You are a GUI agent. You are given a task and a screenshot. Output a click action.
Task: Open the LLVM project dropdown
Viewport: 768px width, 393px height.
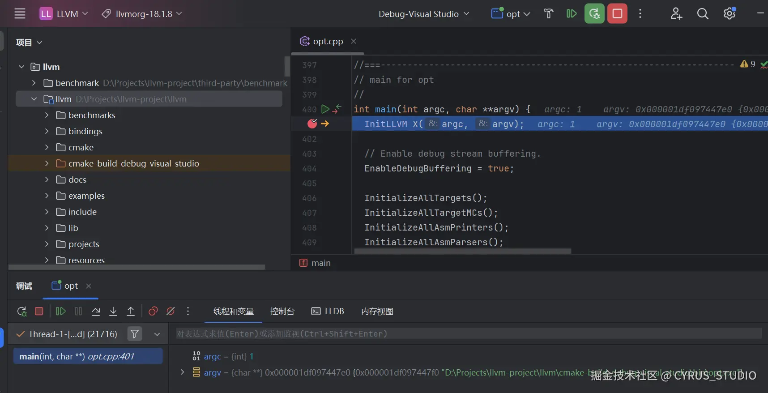click(64, 13)
